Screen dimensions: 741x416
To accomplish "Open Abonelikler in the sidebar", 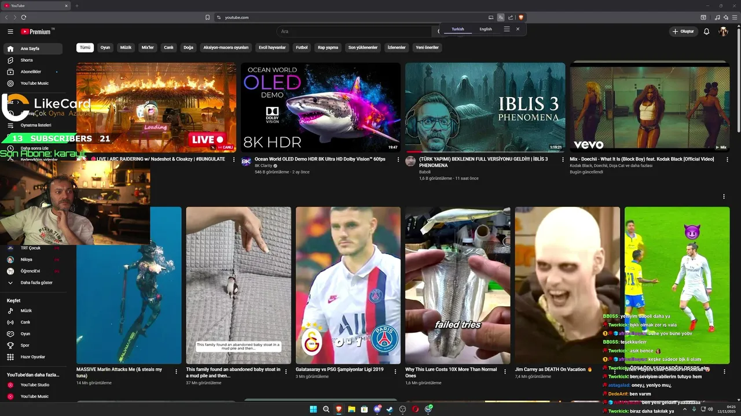I will pyautogui.click(x=32, y=72).
